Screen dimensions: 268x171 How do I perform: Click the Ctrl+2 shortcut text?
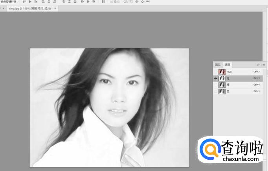257,72
